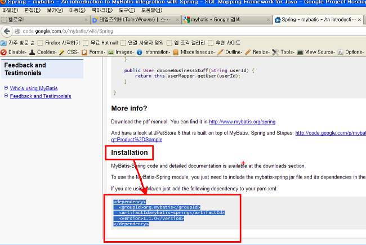Switch to the 헬로우! tab
Screen dimensions: 366x245
click(x=44, y=20)
